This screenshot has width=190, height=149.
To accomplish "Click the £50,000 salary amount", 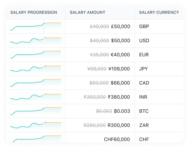I will (x=121, y=26).
